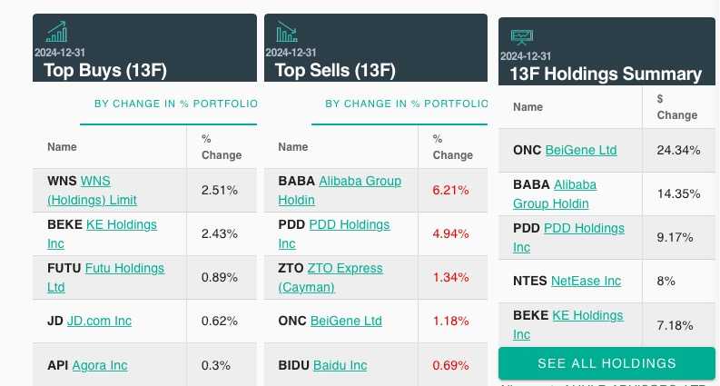Click the Holdings Summary '$ Change' column header
Image resolution: width=720 pixels, height=386 pixels.
coord(676,107)
